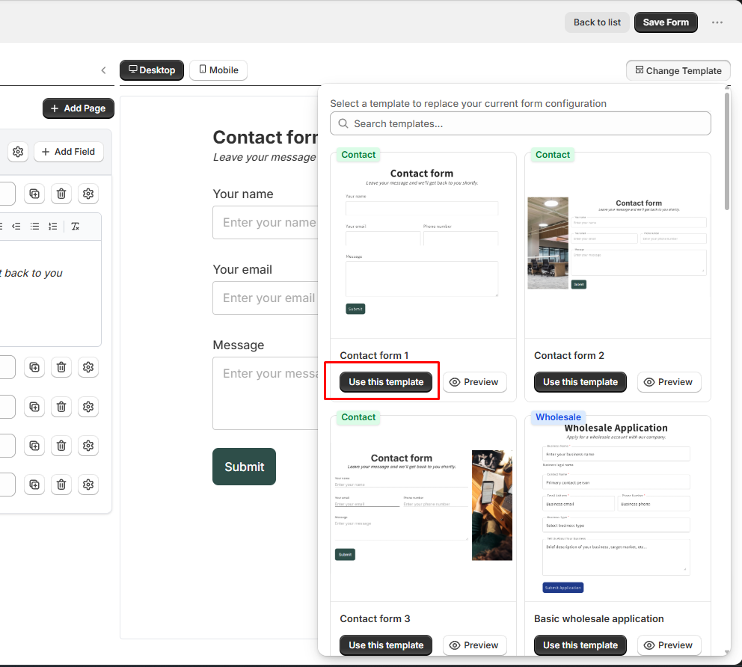This screenshot has width=742, height=667.
Task: Click the Message textarea in form preview
Action: (265, 393)
